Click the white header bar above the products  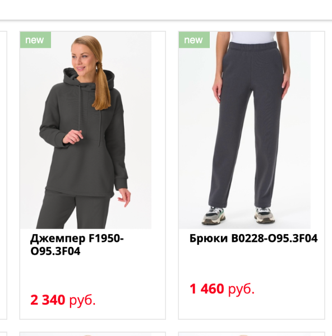click(166, 10)
